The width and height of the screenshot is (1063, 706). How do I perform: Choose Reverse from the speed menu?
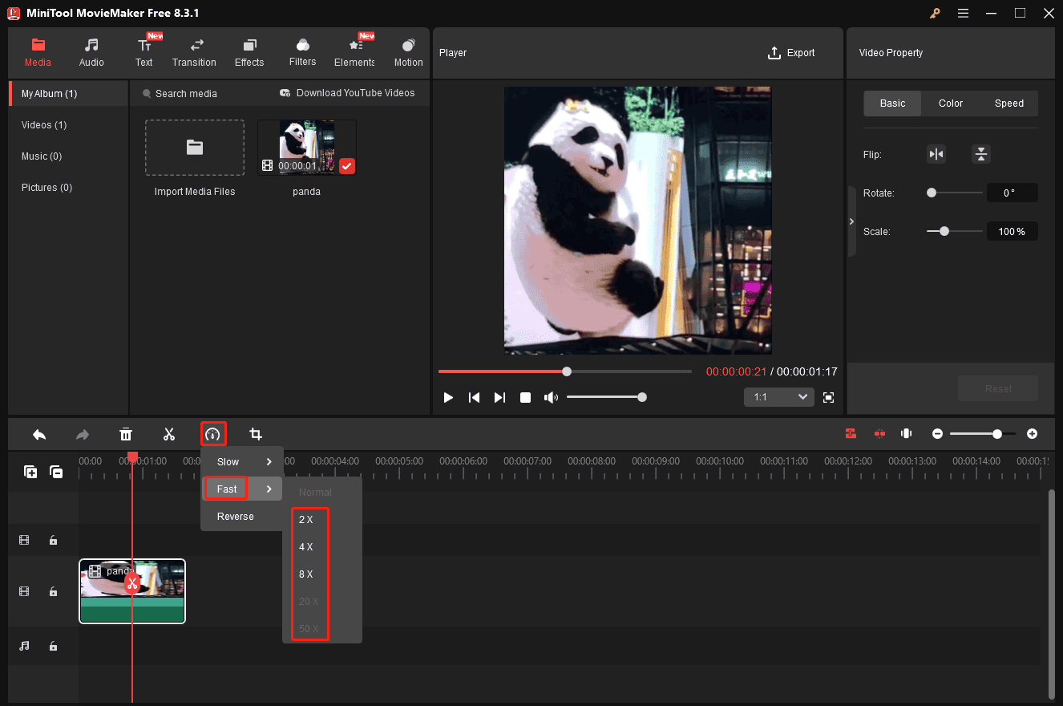[233, 516]
